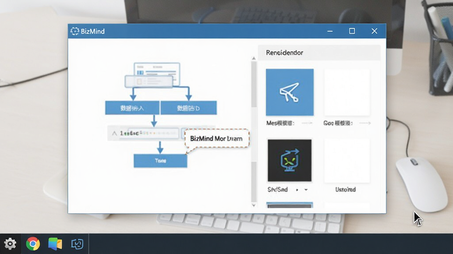Select the blue flowchart box ending in "入"
This screenshot has width=453, height=254.
(132, 108)
